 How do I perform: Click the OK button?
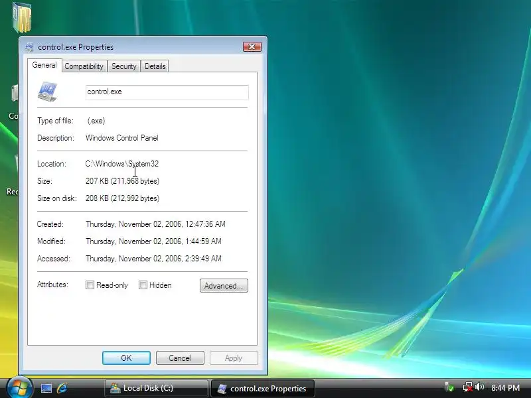point(126,358)
